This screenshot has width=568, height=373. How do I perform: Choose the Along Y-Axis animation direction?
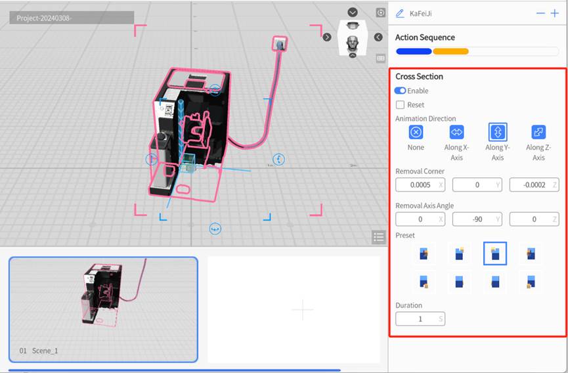pyautogui.click(x=497, y=132)
